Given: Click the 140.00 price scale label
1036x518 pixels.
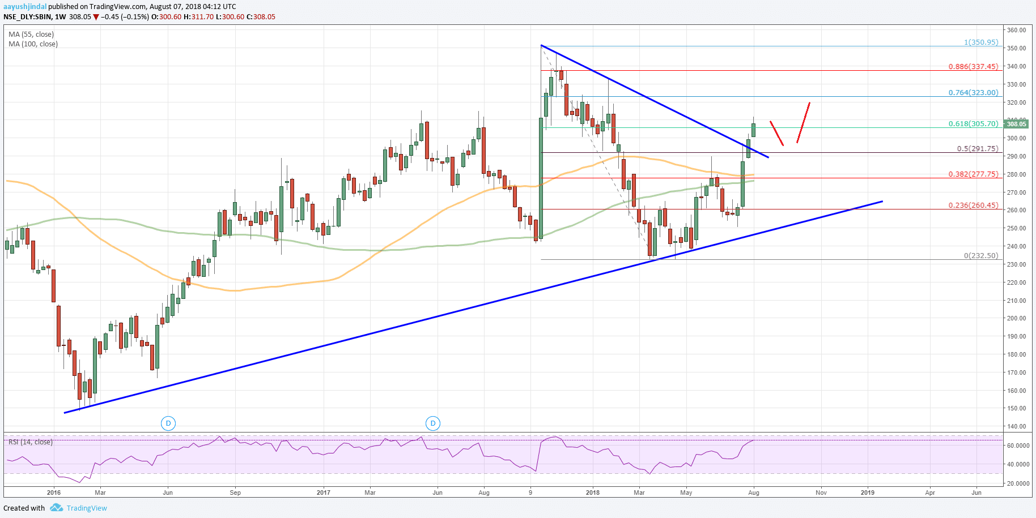Looking at the screenshot, I should point(1016,426).
